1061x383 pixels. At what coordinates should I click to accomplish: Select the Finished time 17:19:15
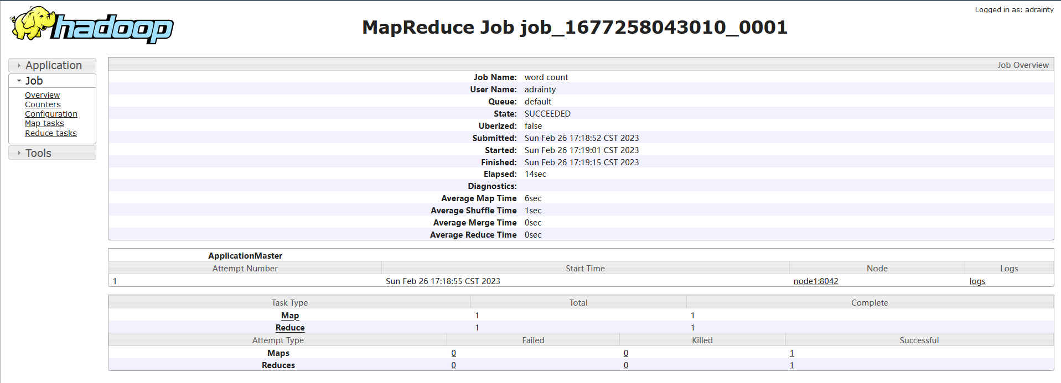582,162
